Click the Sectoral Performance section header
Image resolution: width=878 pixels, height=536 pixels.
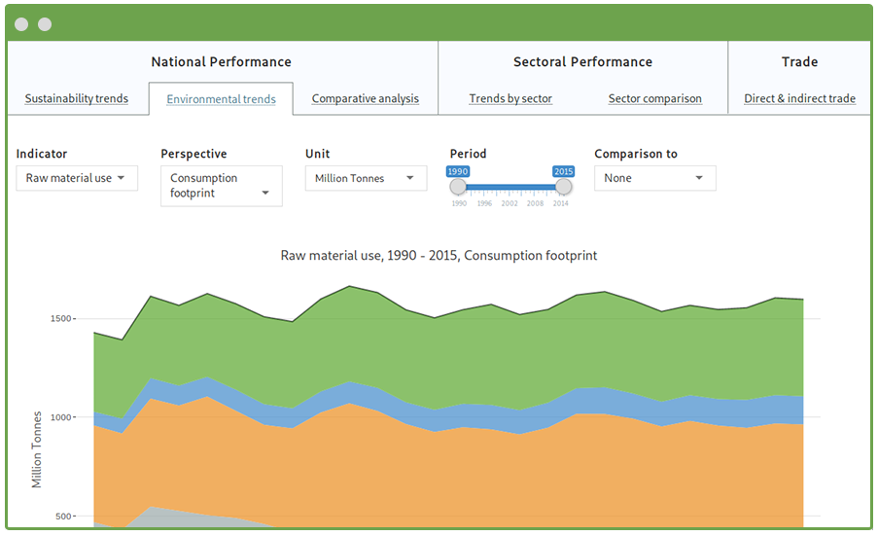tap(582, 62)
